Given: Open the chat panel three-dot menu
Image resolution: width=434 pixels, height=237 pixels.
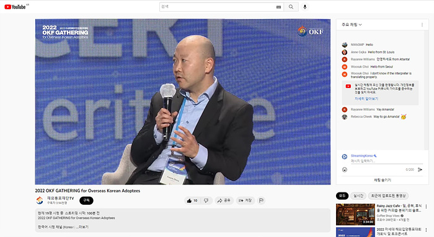Looking at the screenshot, I should coord(422,25).
